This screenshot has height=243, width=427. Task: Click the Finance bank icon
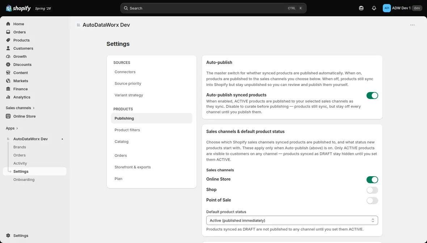pos(8,89)
